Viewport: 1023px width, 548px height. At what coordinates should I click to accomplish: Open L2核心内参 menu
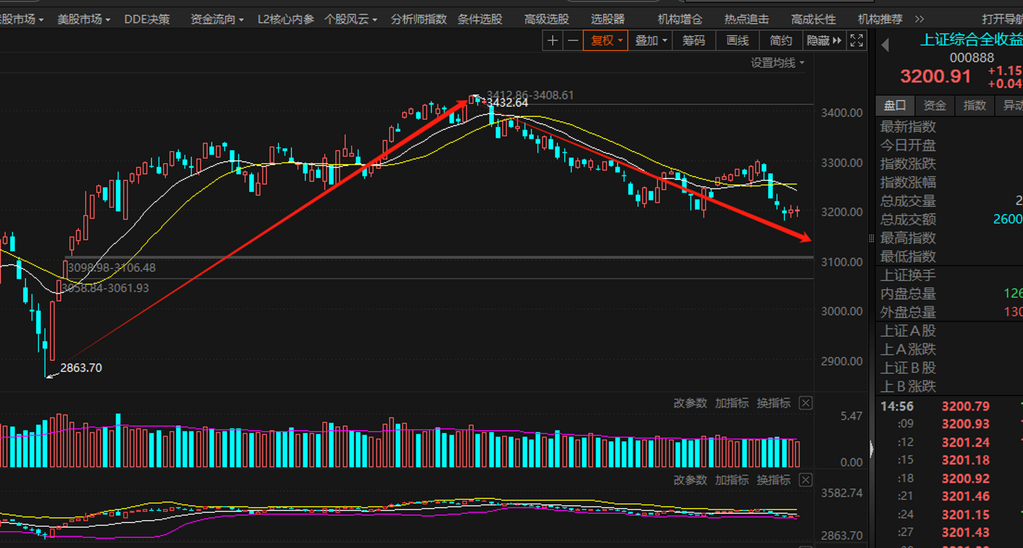coord(286,19)
